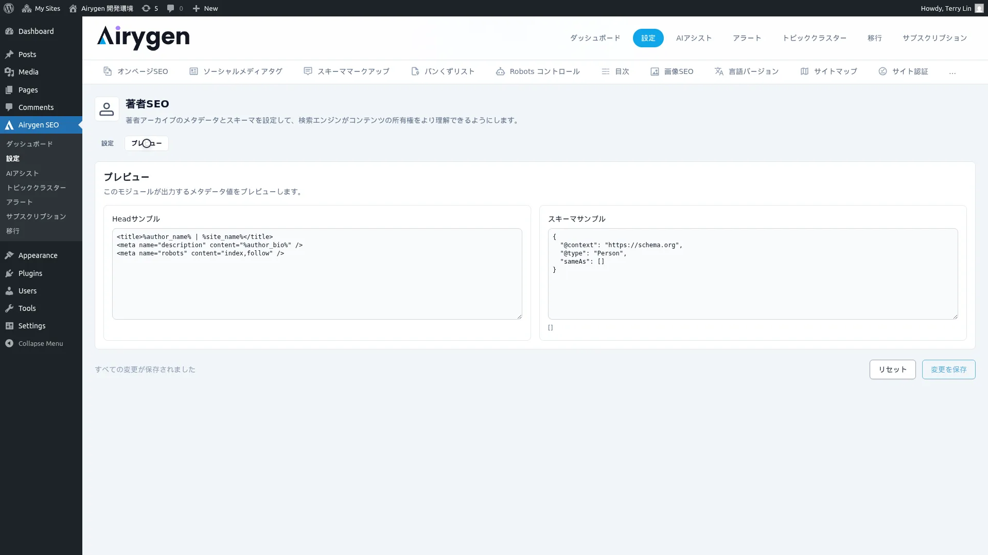Open the Pages menu
Image resolution: width=988 pixels, height=555 pixels.
(41, 90)
